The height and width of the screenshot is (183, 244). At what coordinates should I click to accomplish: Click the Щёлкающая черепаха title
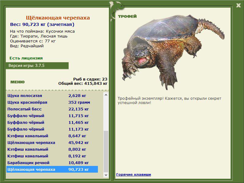click(x=58, y=18)
